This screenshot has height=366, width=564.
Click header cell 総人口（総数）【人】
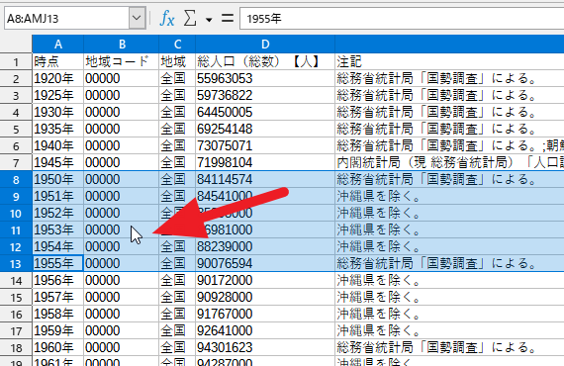265,62
